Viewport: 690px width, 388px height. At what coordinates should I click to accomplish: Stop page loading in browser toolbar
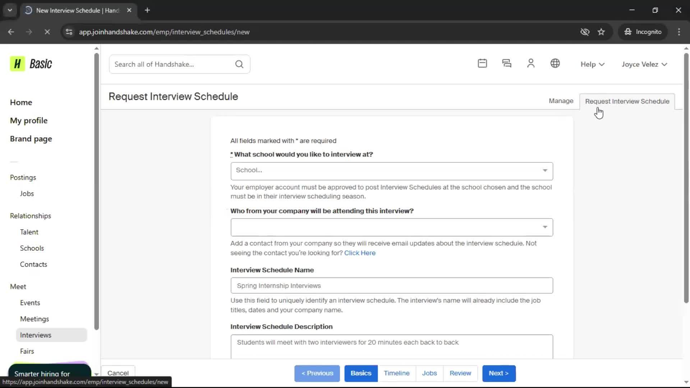click(47, 32)
